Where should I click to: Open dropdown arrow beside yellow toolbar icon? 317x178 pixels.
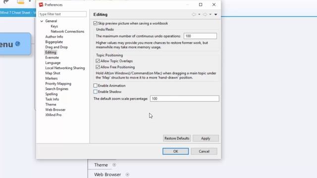(30, 1)
